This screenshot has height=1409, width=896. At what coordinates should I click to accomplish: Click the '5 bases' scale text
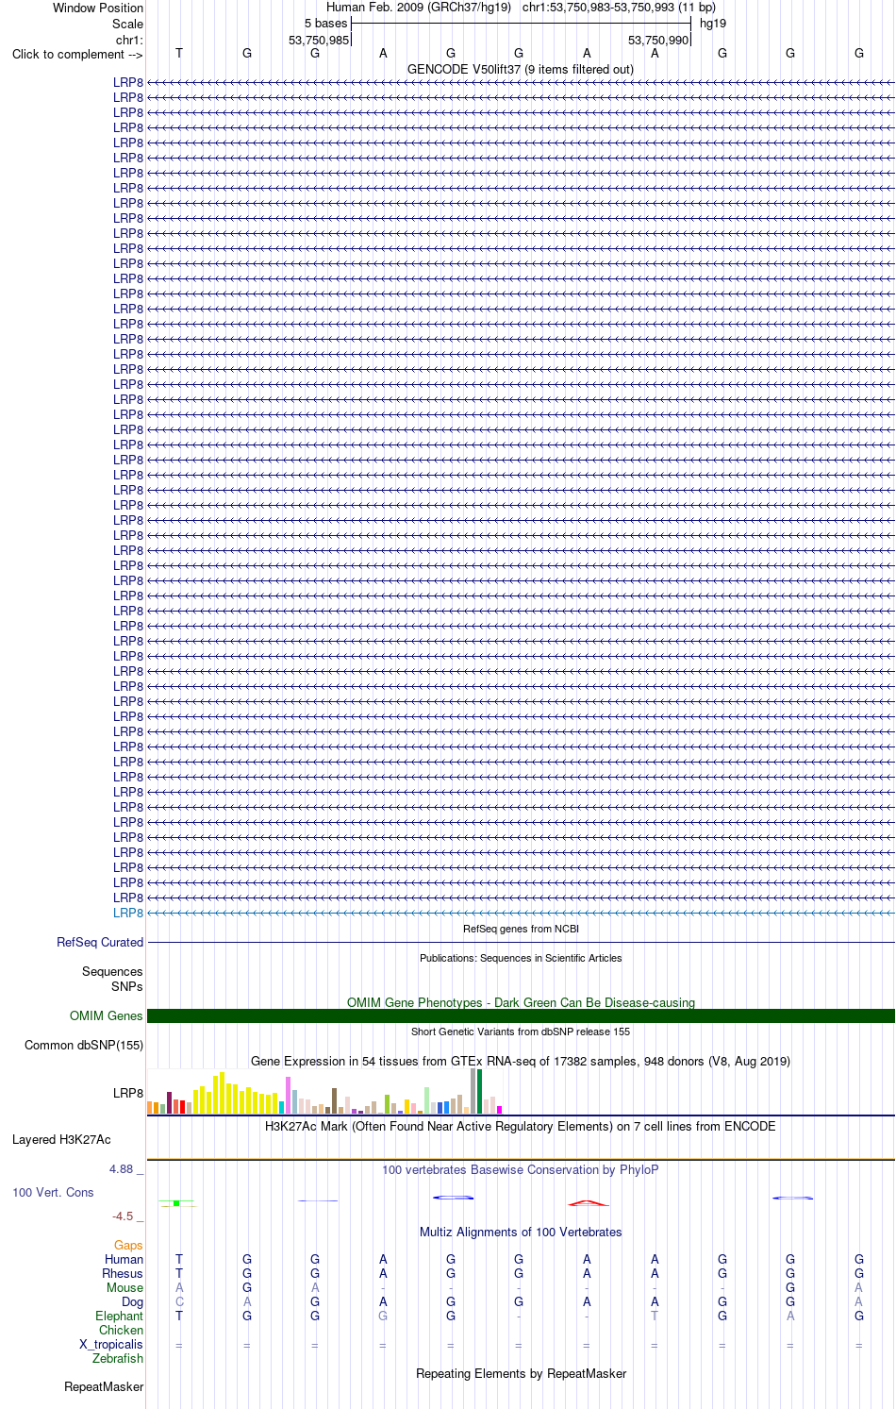coord(325,23)
